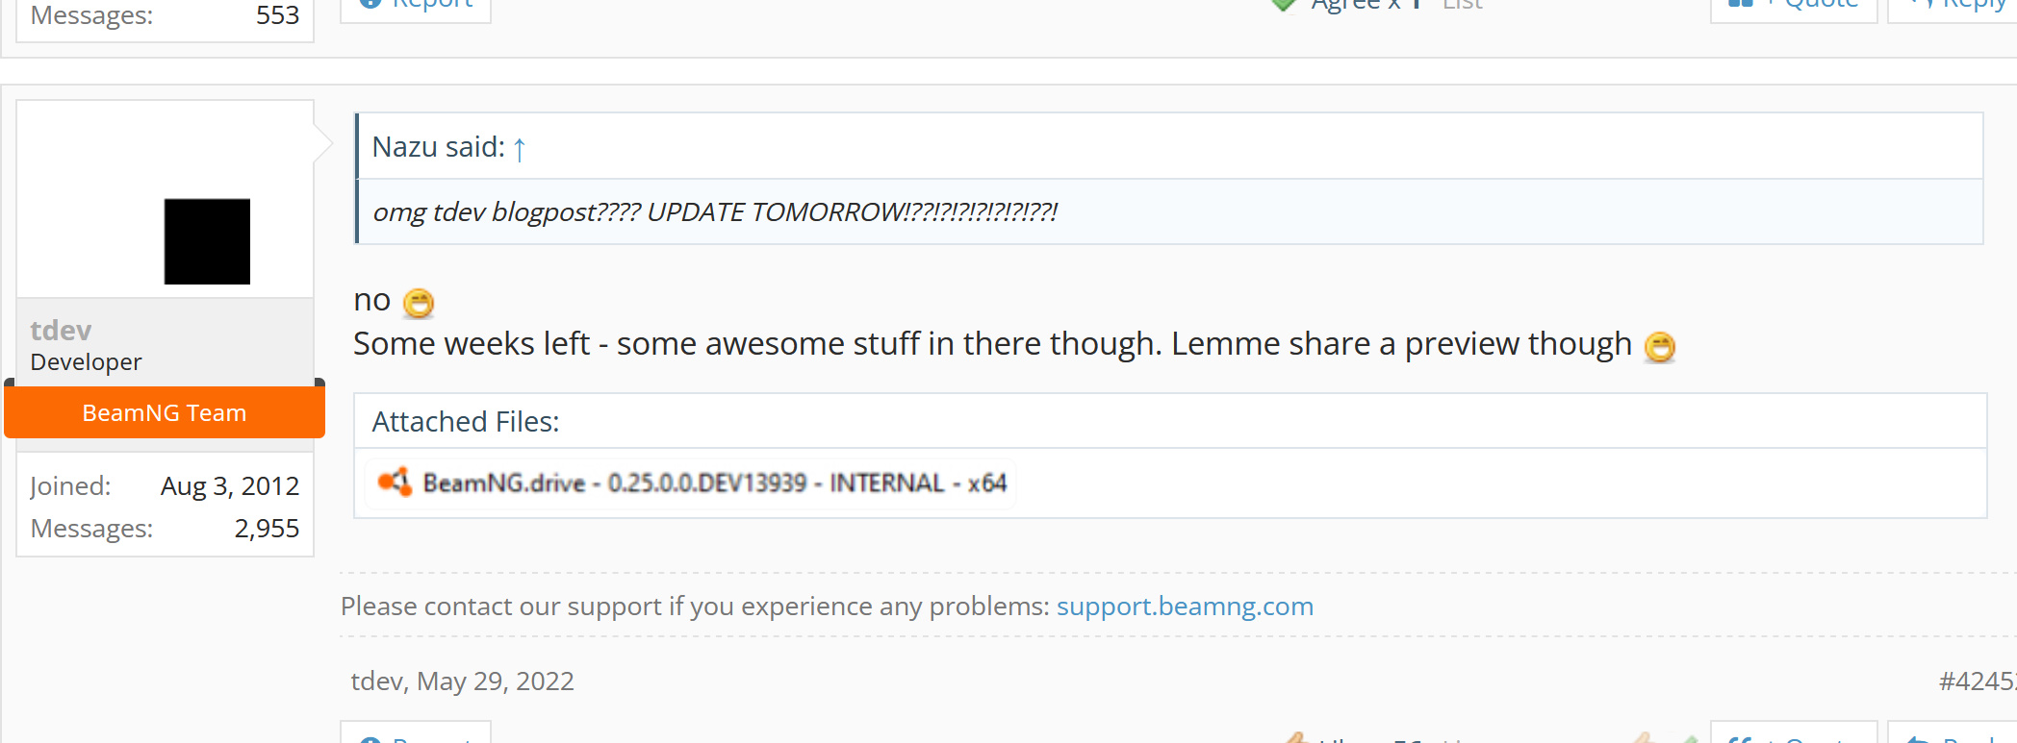Click the quoted text from Nazu
Viewport: 2017px width, 743px height.
[x=715, y=211]
